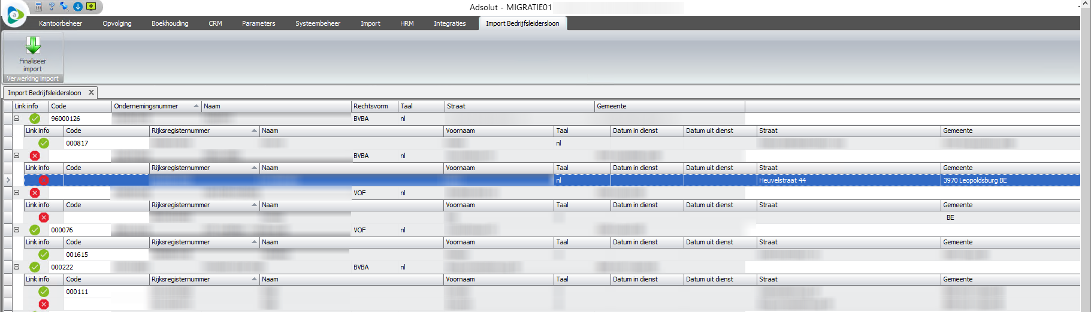The image size is (1091, 312).
Task: Click the blue download arrow icon
Action: point(78,7)
